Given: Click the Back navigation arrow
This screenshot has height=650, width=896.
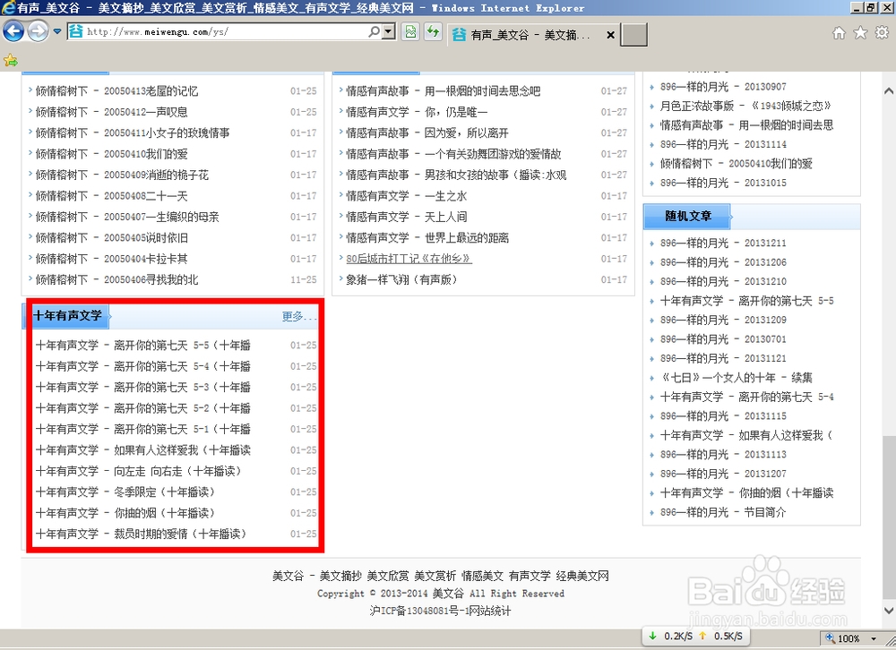Looking at the screenshot, I should coord(13,31).
